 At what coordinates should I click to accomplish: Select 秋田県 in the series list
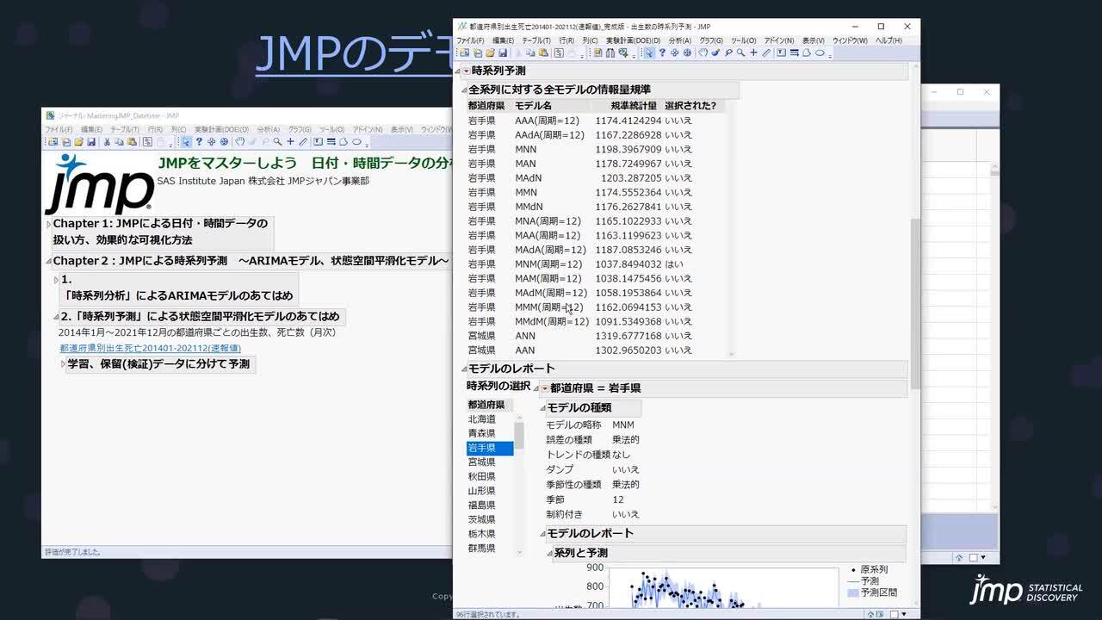(x=482, y=476)
